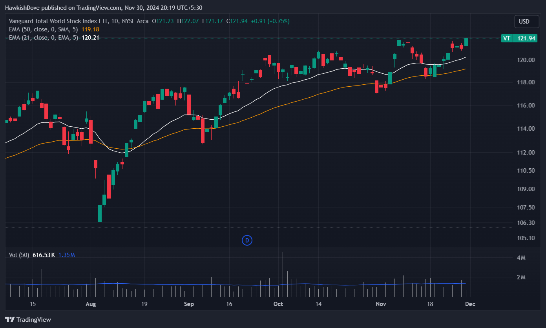
Task: Click the 2M volume axis label
Action: [x=521, y=277]
